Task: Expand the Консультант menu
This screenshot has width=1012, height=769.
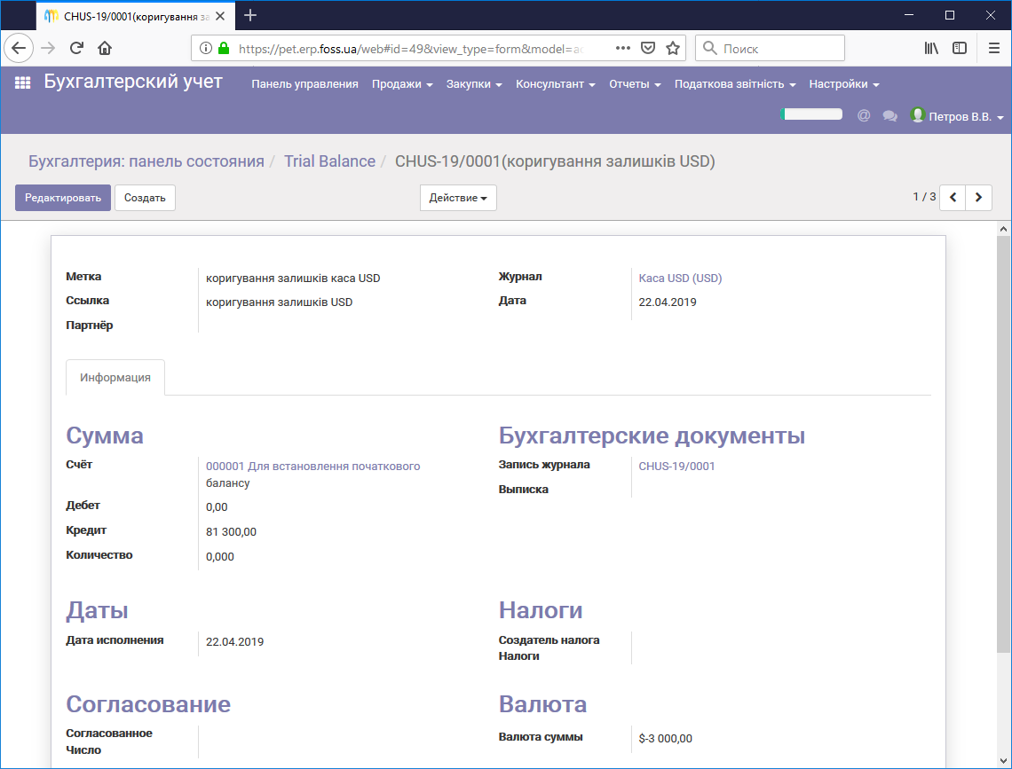Action: point(555,84)
